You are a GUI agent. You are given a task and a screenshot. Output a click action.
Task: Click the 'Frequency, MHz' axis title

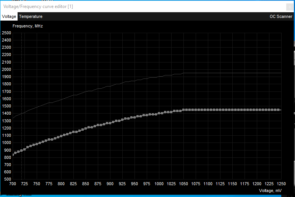coord(28,26)
